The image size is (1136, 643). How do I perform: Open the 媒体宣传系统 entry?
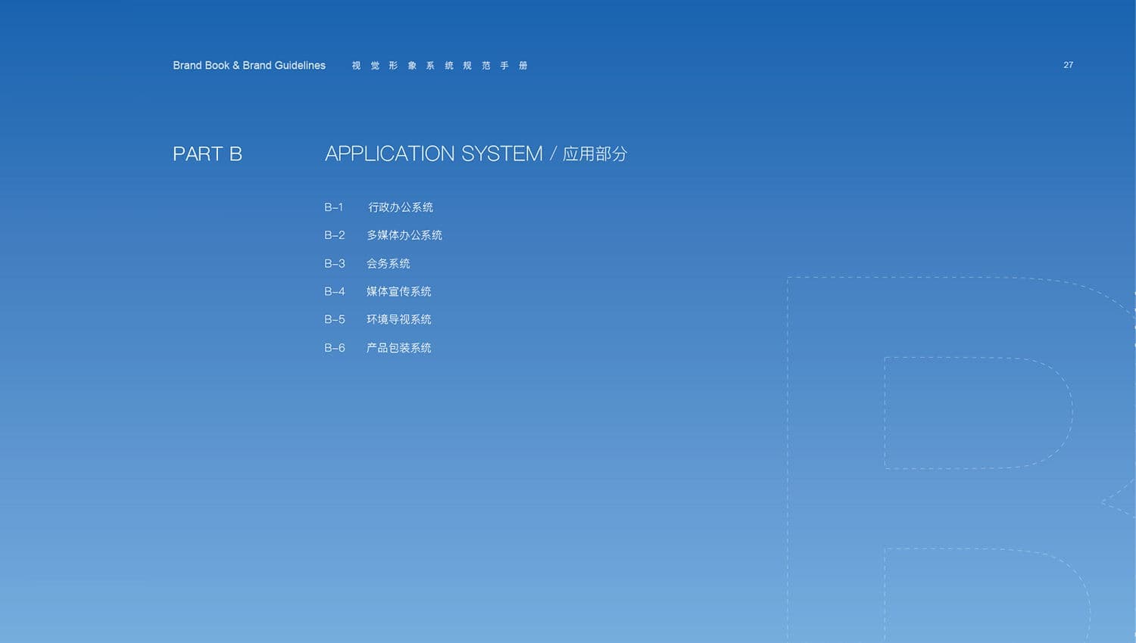click(x=398, y=291)
